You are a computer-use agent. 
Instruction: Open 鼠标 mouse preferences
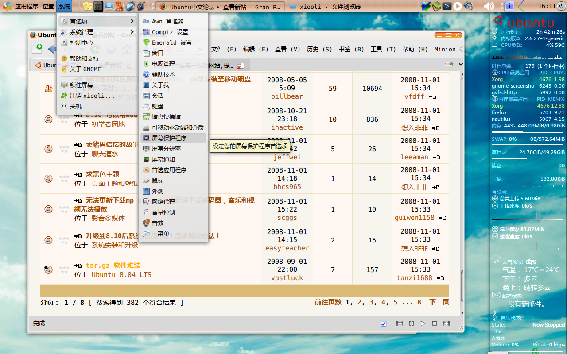[173, 181]
